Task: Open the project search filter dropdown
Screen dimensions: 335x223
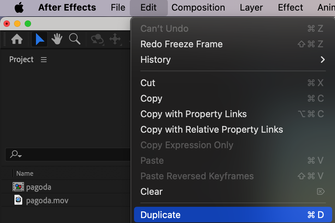Action: tap(16, 154)
